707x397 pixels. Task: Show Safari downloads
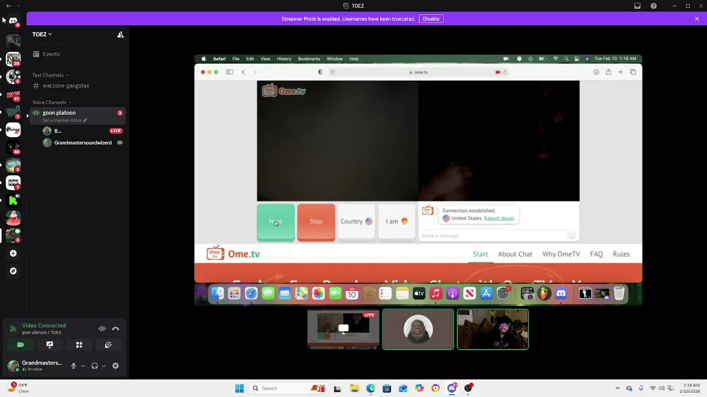[x=597, y=72]
